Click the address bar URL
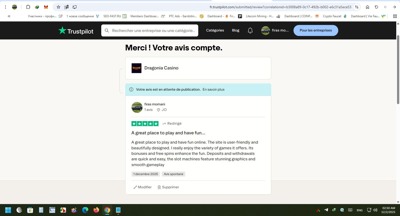The height and width of the screenshot is (216, 400). click(x=280, y=7)
